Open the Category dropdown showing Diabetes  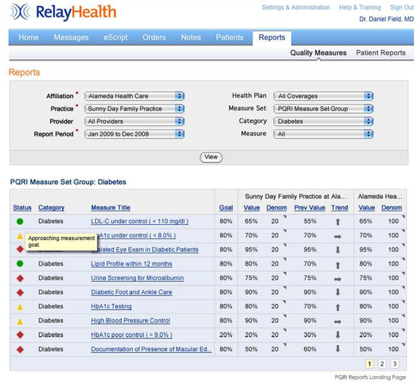coord(323,121)
